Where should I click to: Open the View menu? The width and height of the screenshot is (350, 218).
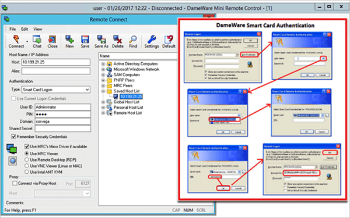pos(38,29)
